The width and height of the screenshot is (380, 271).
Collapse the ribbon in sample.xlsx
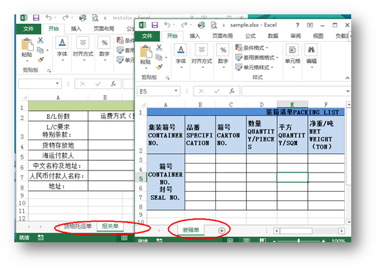[x=347, y=78]
